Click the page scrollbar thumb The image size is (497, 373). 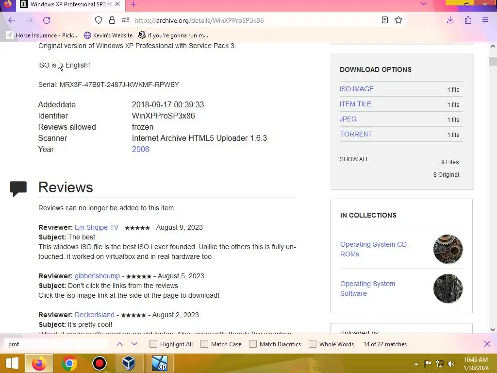pos(493,61)
